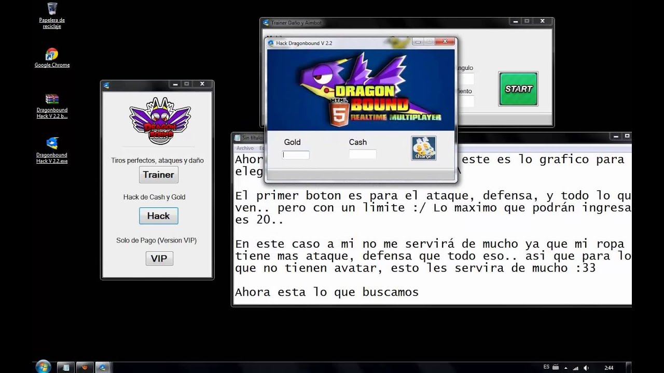Switch to the second taskbar application icon
Image resolution: width=664 pixels, height=373 pixels.
coord(85,367)
